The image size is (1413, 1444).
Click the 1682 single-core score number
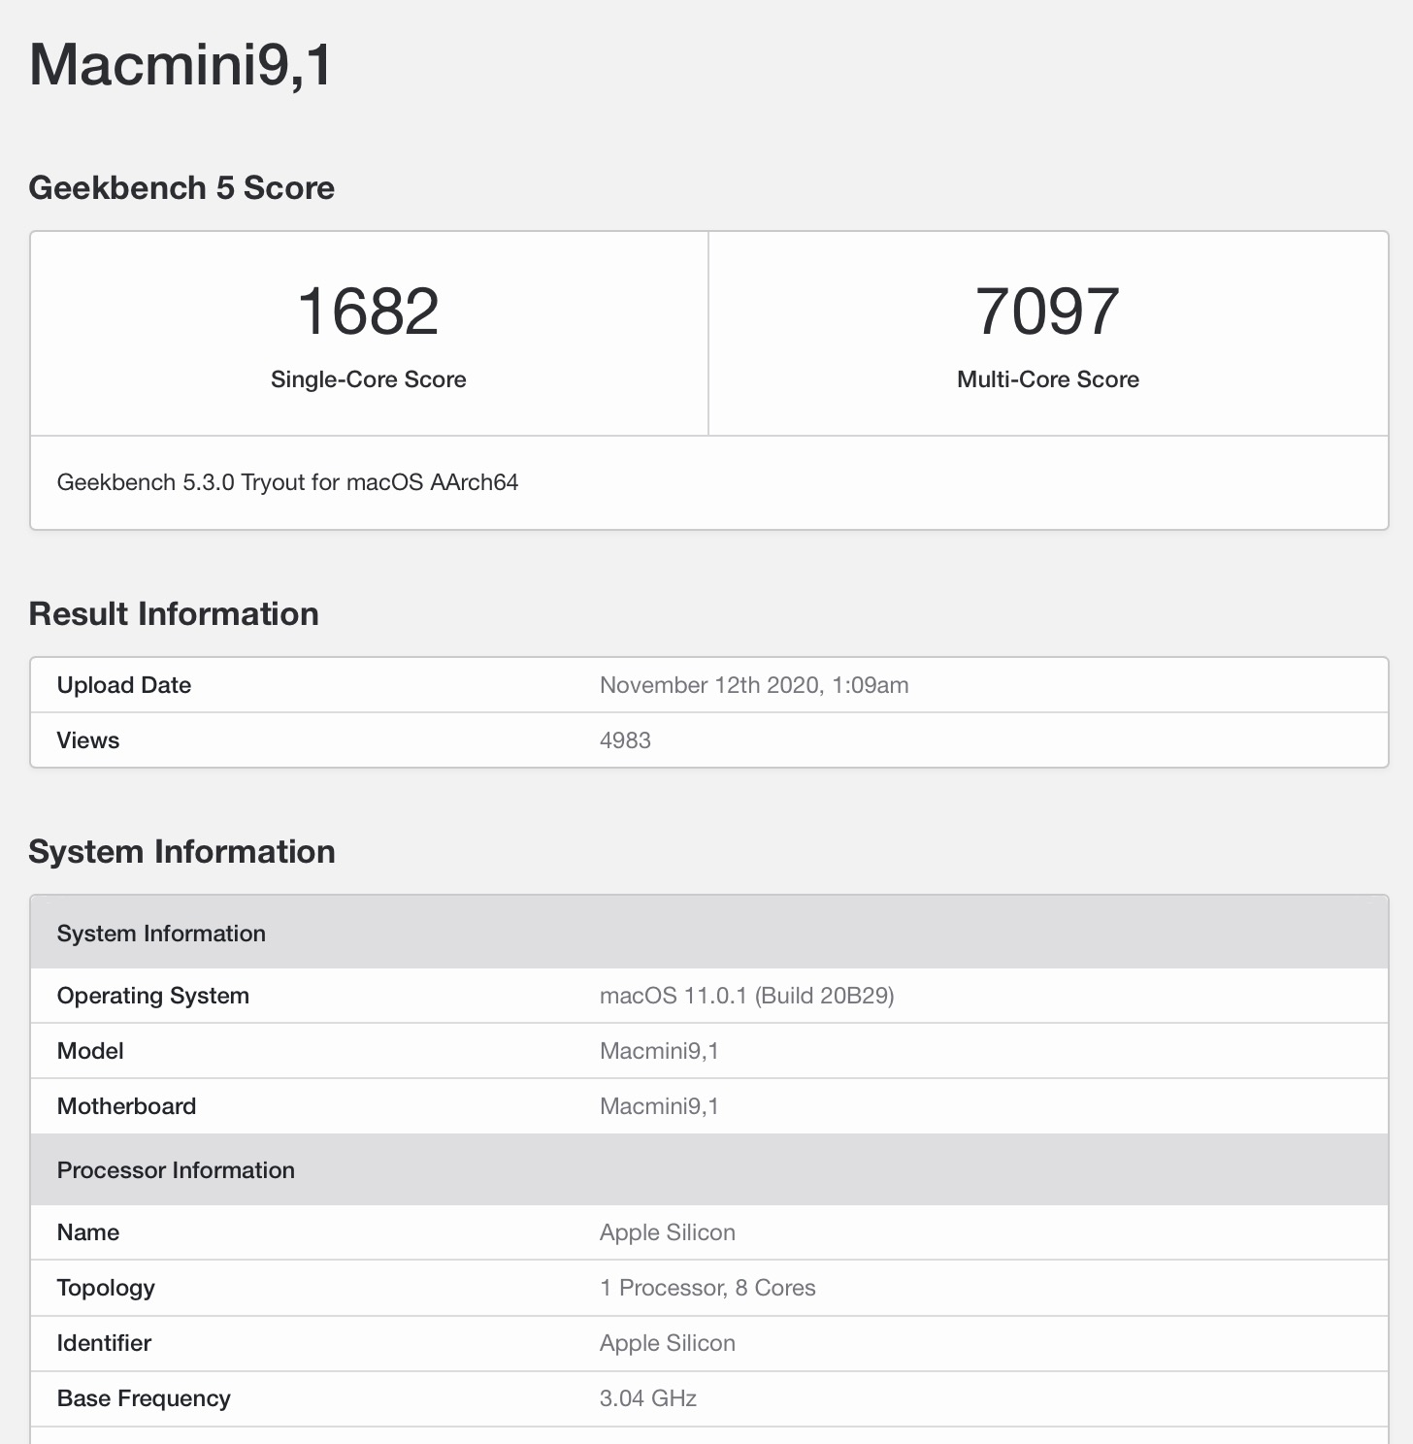(368, 312)
